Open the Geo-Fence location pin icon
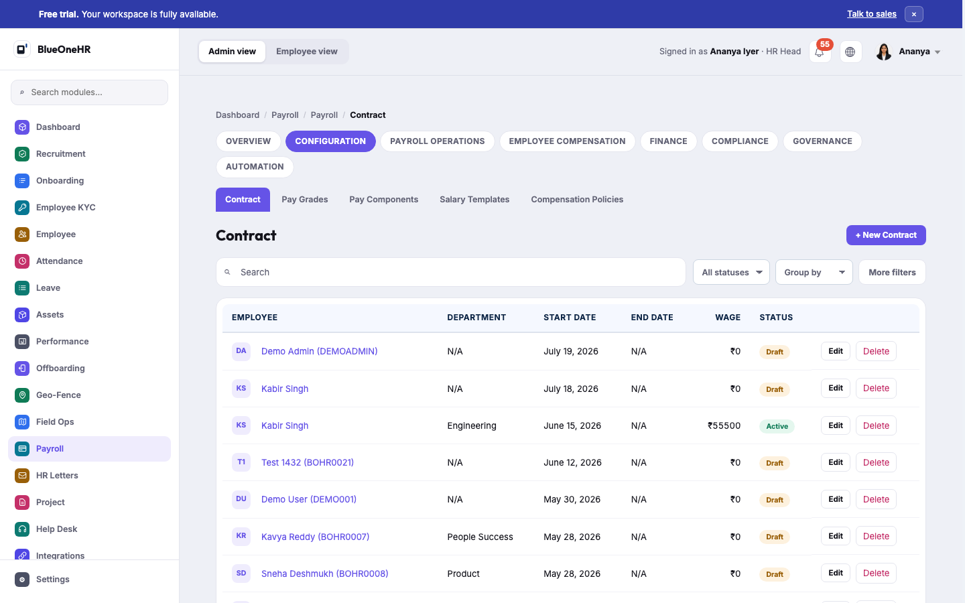Image resolution: width=965 pixels, height=603 pixels. tap(22, 395)
